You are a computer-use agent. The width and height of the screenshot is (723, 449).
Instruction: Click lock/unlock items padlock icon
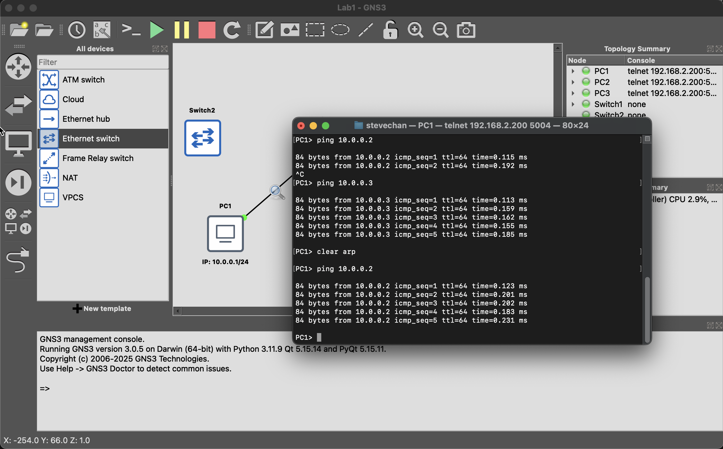click(x=390, y=30)
